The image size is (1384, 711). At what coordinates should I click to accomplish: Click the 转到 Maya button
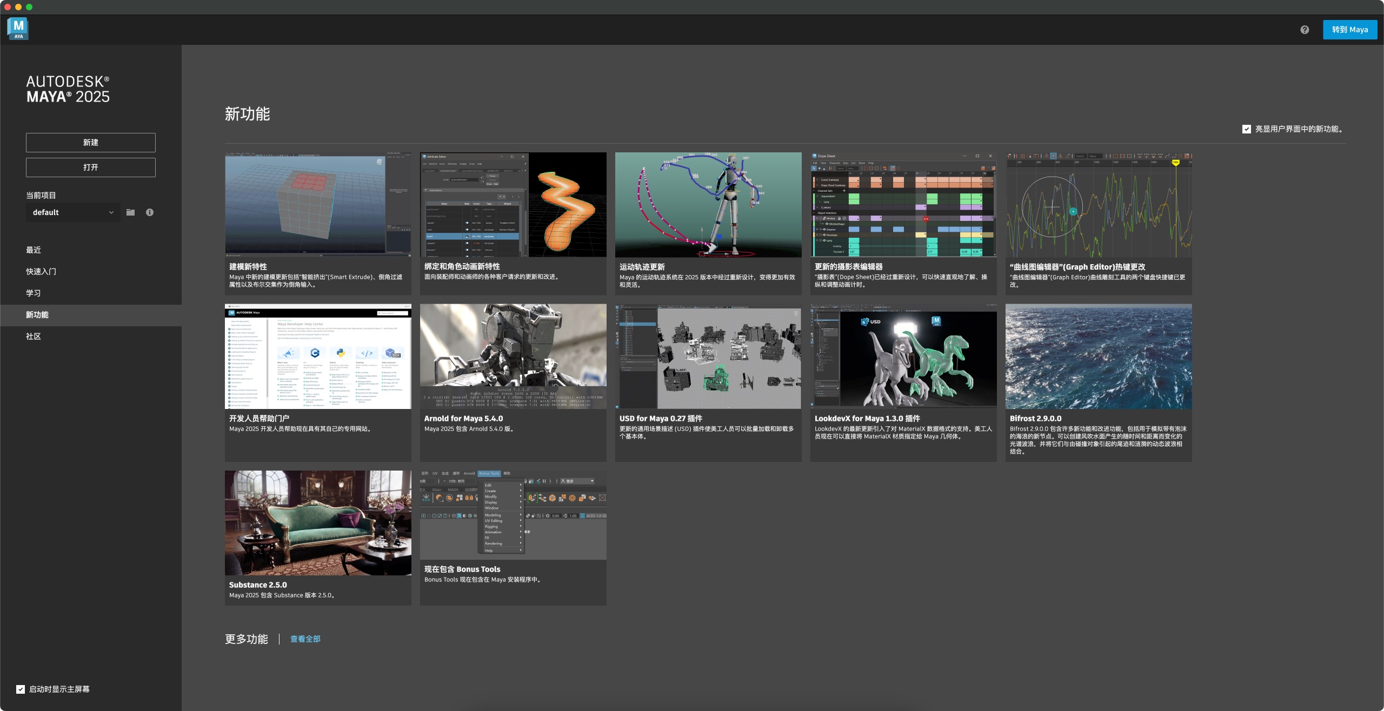click(x=1350, y=30)
